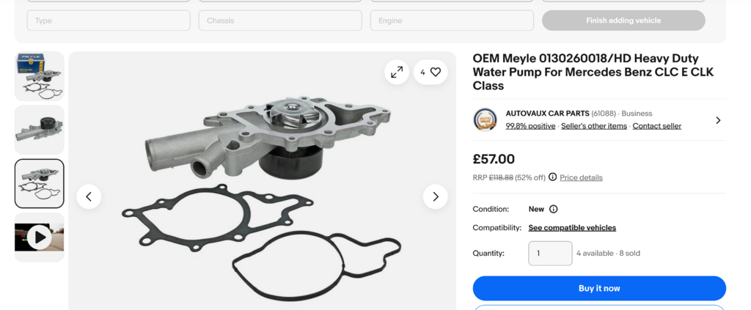Add item to watchlist with heart icon
This screenshot has height=310, width=751.
436,72
